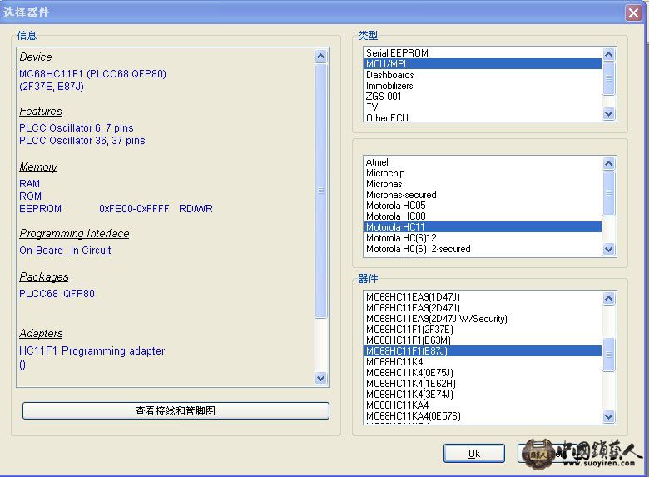Click up arrow of info panel scrollbar
The width and height of the screenshot is (649, 477).
(x=321, y=56)
